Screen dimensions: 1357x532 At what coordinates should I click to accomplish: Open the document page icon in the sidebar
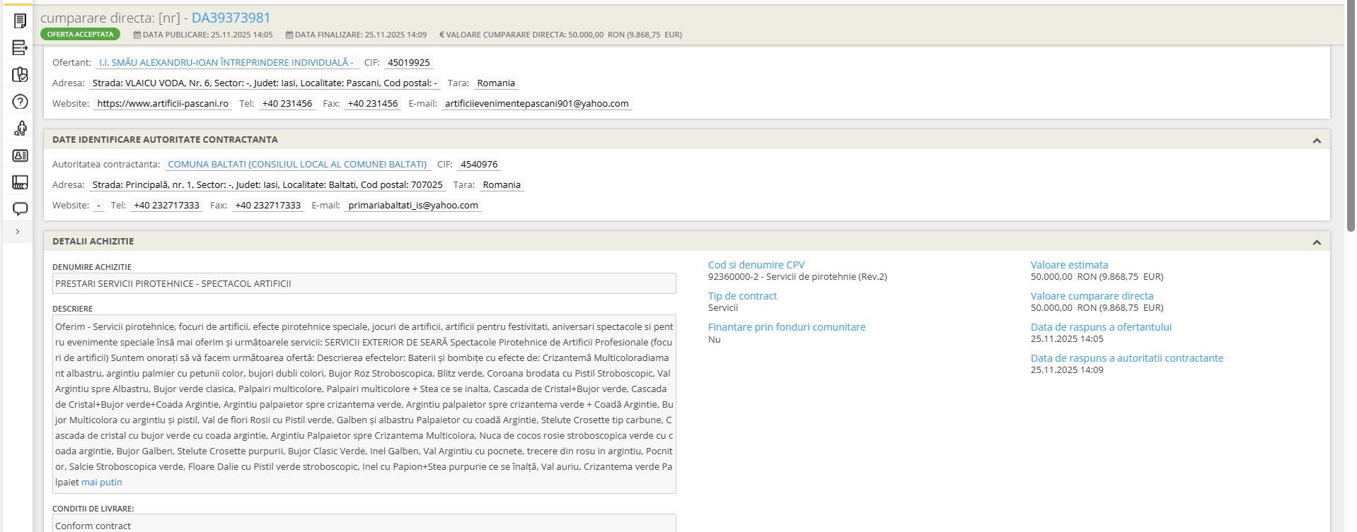(x=20, y=21)
